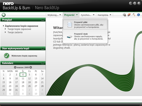
Task: Open the flame update icon in the toolbar
Action: [129, 15]
